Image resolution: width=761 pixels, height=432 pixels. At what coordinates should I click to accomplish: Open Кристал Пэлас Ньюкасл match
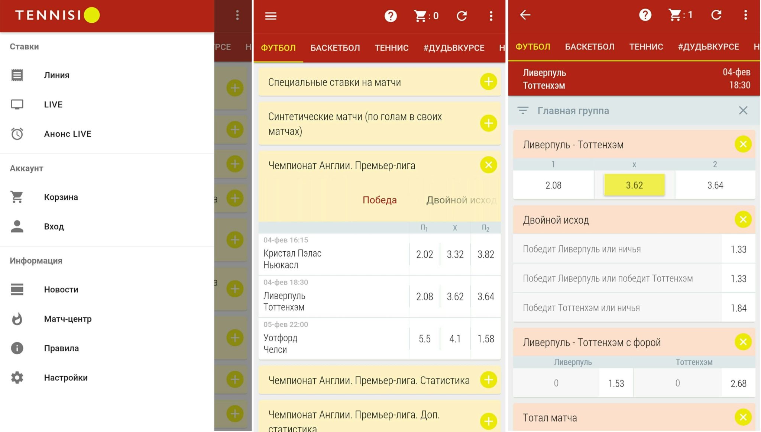[334, 254]
